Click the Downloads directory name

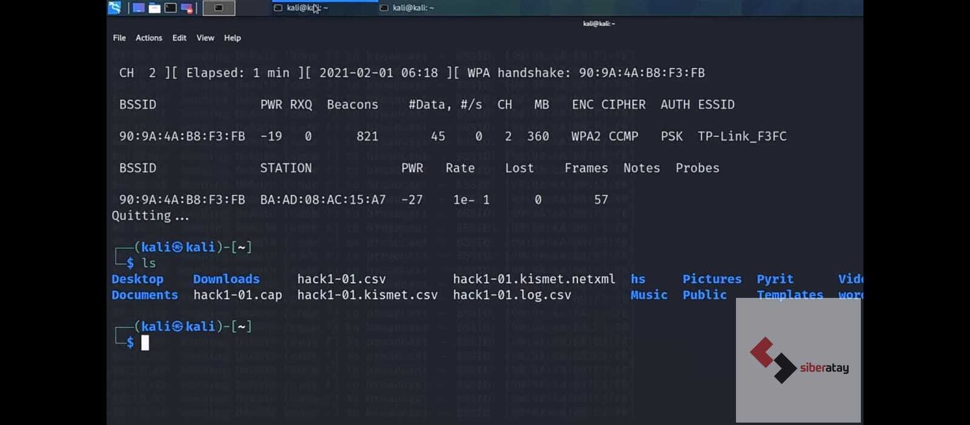pos(226,279)
